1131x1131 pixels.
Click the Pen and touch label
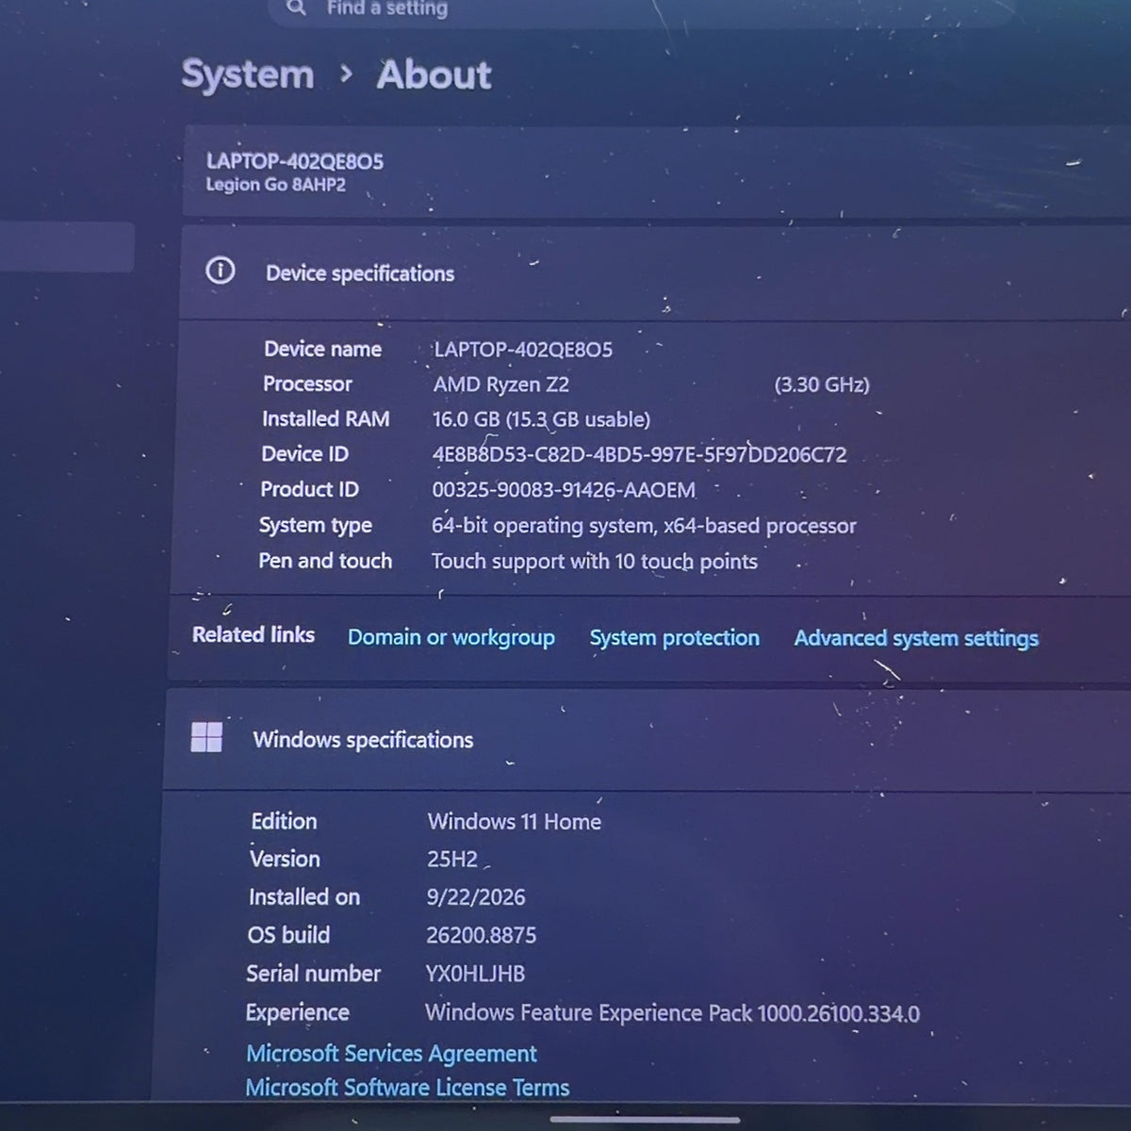click(x=325, y=561)
